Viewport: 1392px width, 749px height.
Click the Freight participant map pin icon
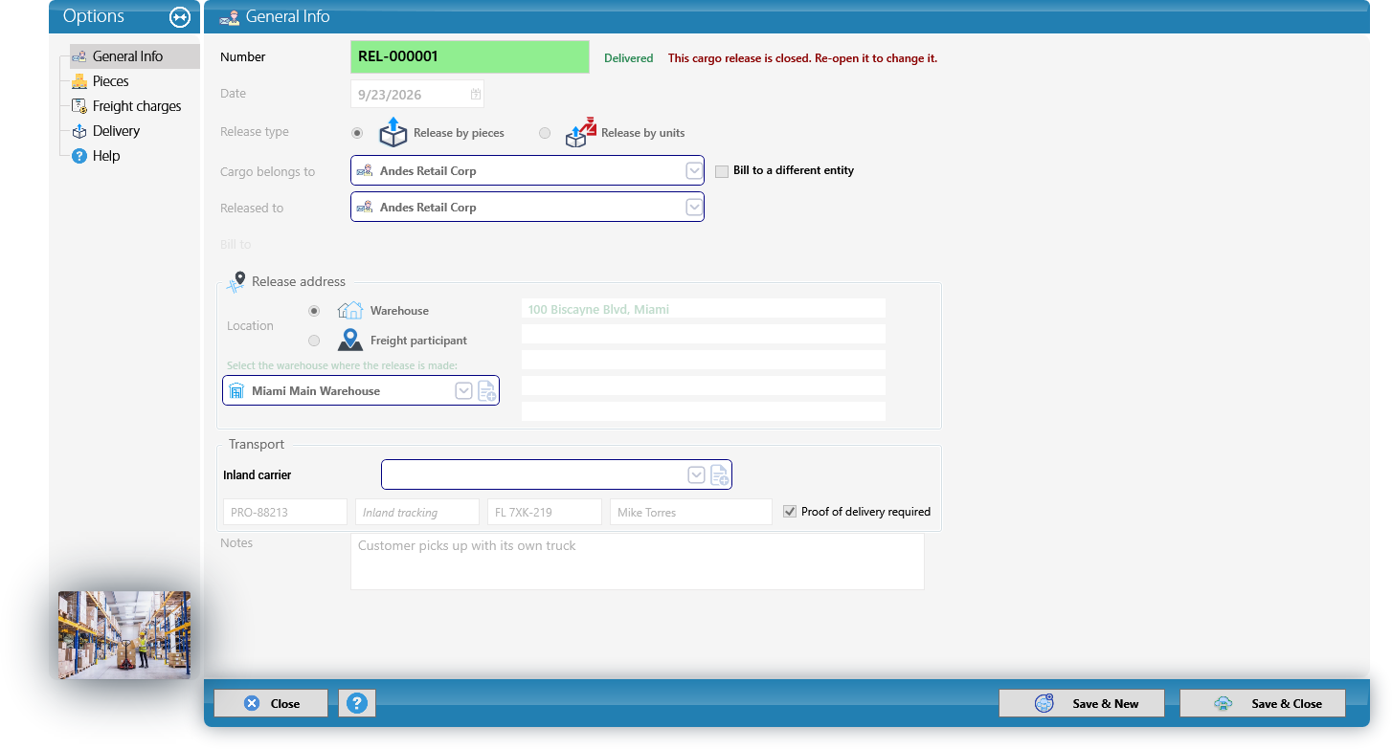tap(350, 340)
